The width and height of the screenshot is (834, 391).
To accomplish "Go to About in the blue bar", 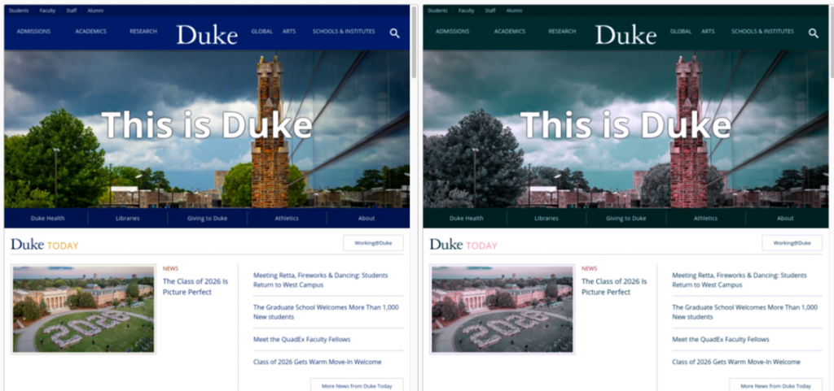I will (367, 218).
